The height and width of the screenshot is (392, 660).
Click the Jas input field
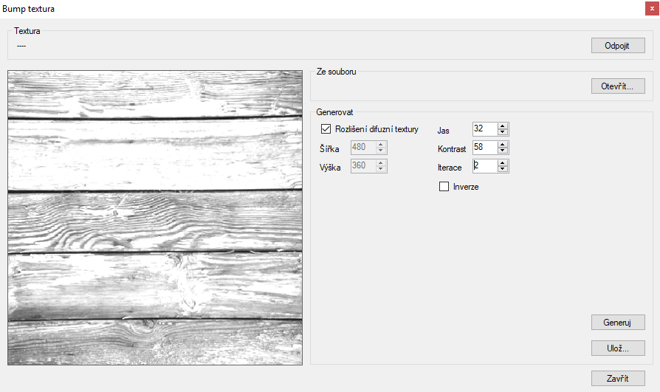[484, 129]
